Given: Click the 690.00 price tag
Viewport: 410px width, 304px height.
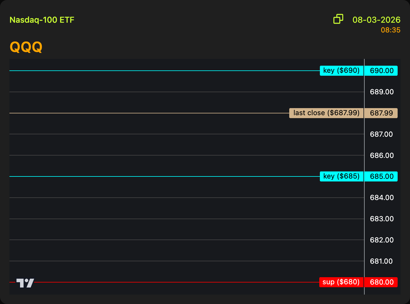Looking at the screenshot, I should tap(381, 71).
